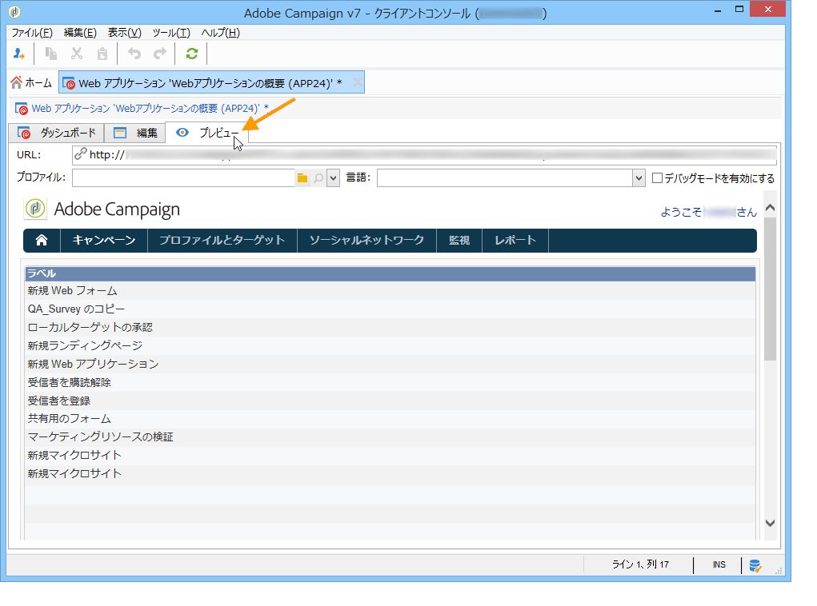Enable デバッグモードを有効にする checkbox
The image size is (817, 606).
658,178
